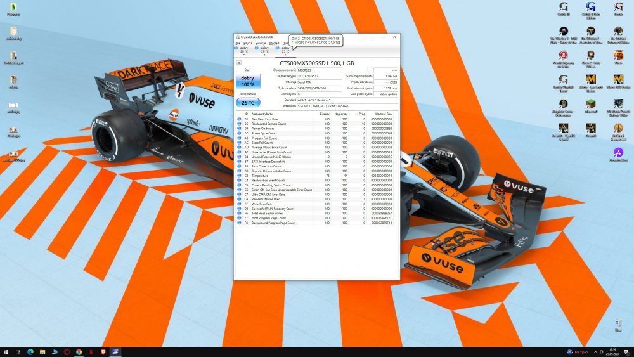Switch to the C: disk tab
634x357 pixels.
click(244, 49)
